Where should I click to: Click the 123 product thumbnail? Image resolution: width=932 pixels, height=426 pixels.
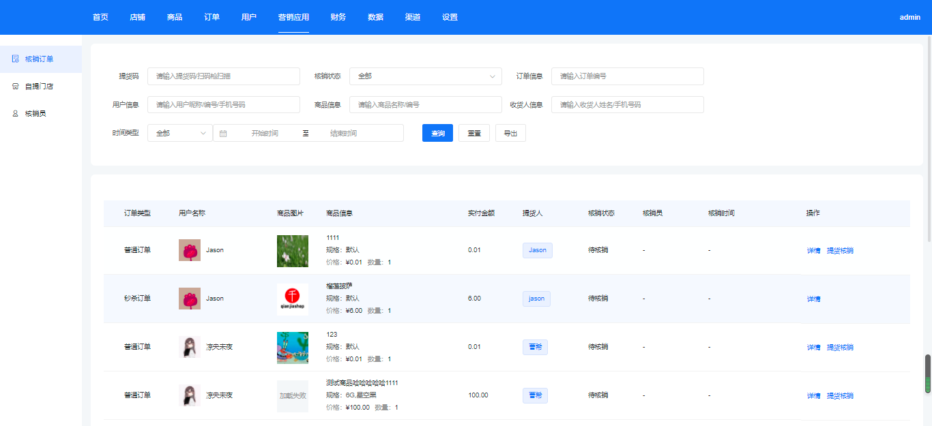pos(292,347)
